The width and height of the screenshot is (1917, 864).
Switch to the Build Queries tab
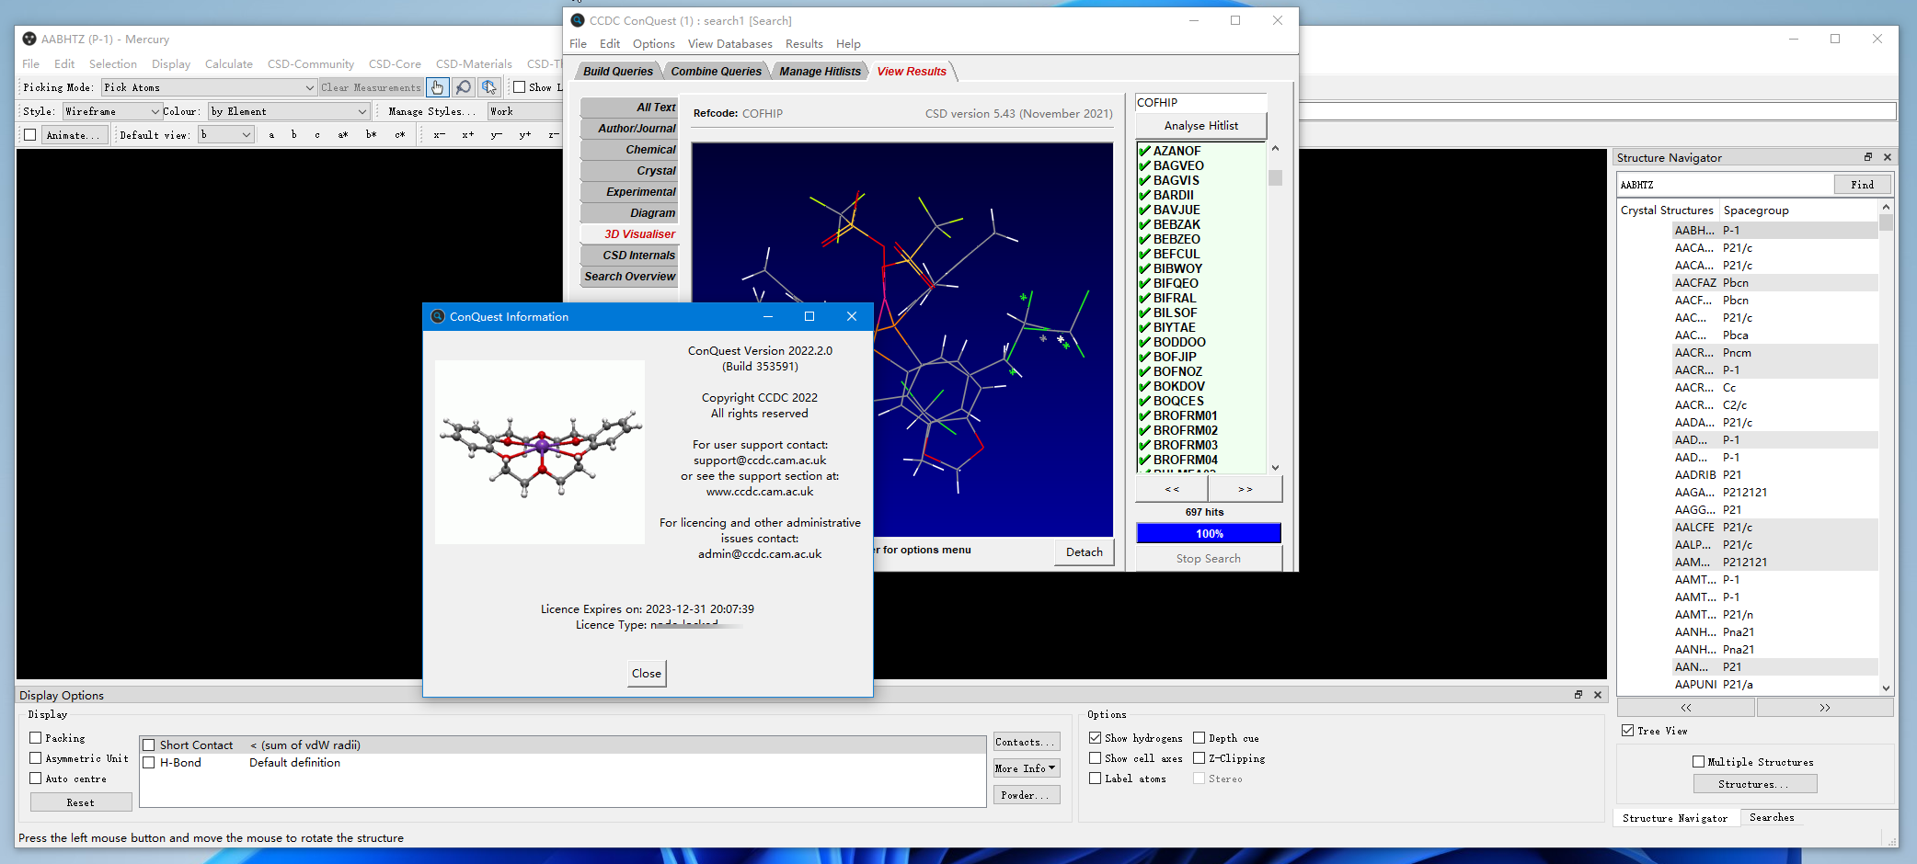pos(618,72)
